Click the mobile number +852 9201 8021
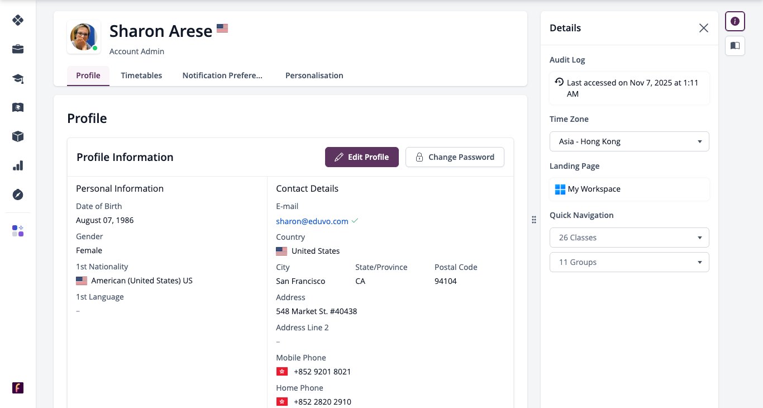 322,372
